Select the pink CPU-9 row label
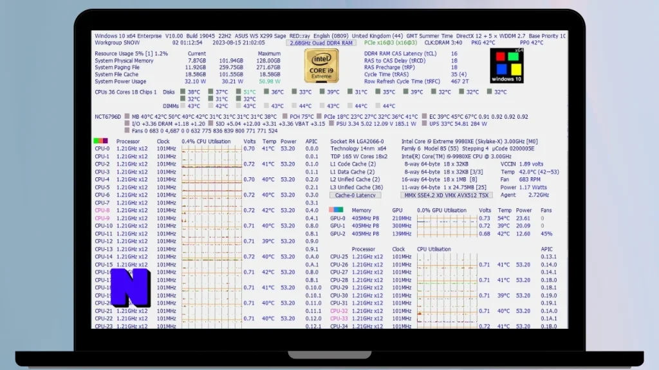 (x=102, y=218)
